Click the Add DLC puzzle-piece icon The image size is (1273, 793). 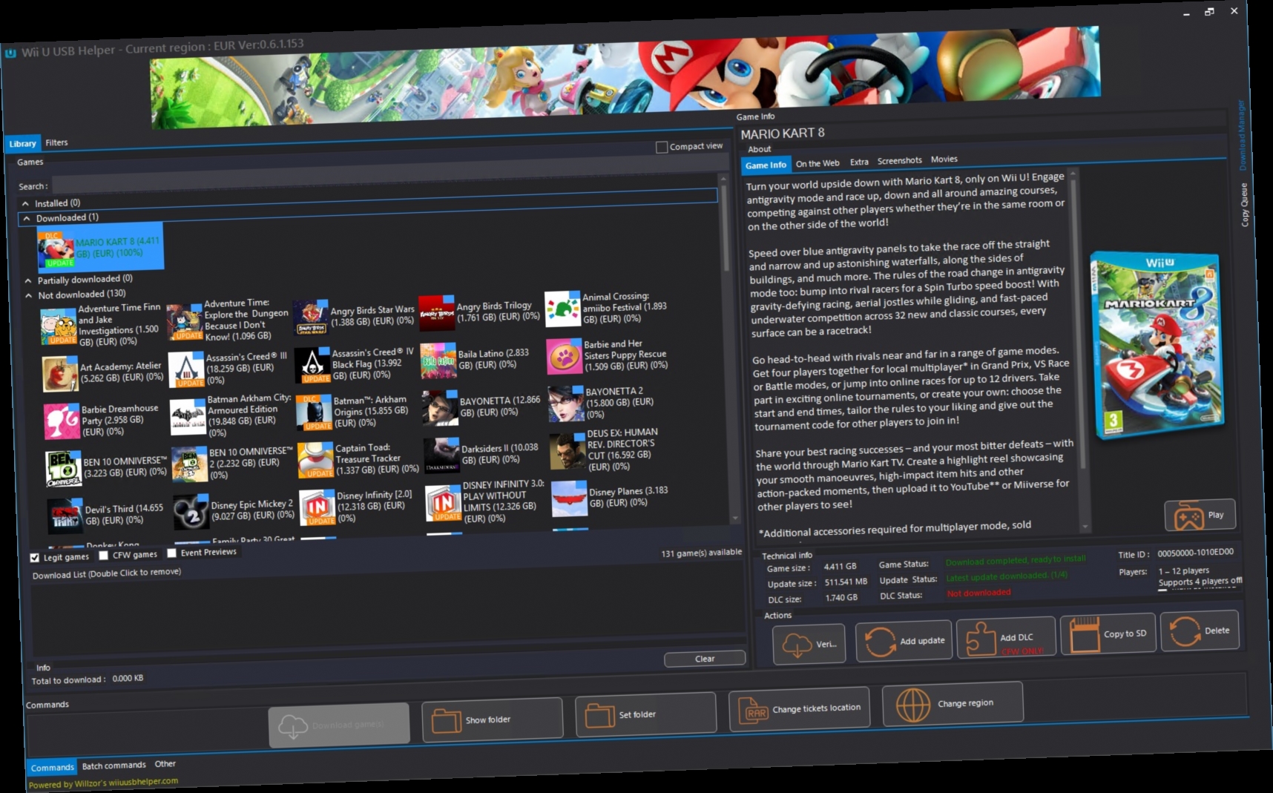tap(984, 636)
